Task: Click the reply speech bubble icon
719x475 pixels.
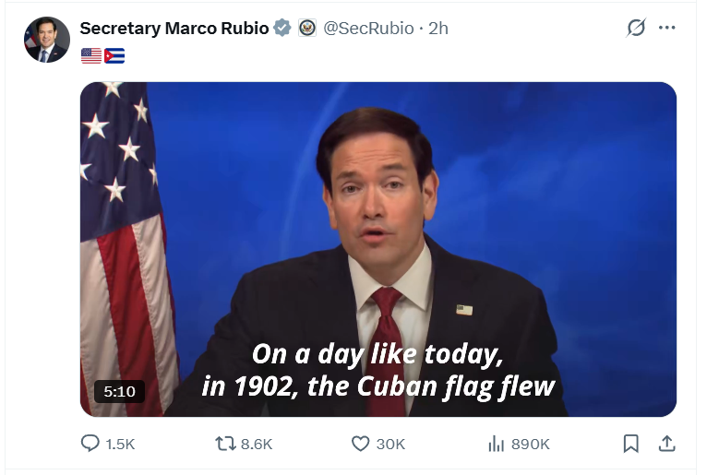Action: click(x=90, y=444)
